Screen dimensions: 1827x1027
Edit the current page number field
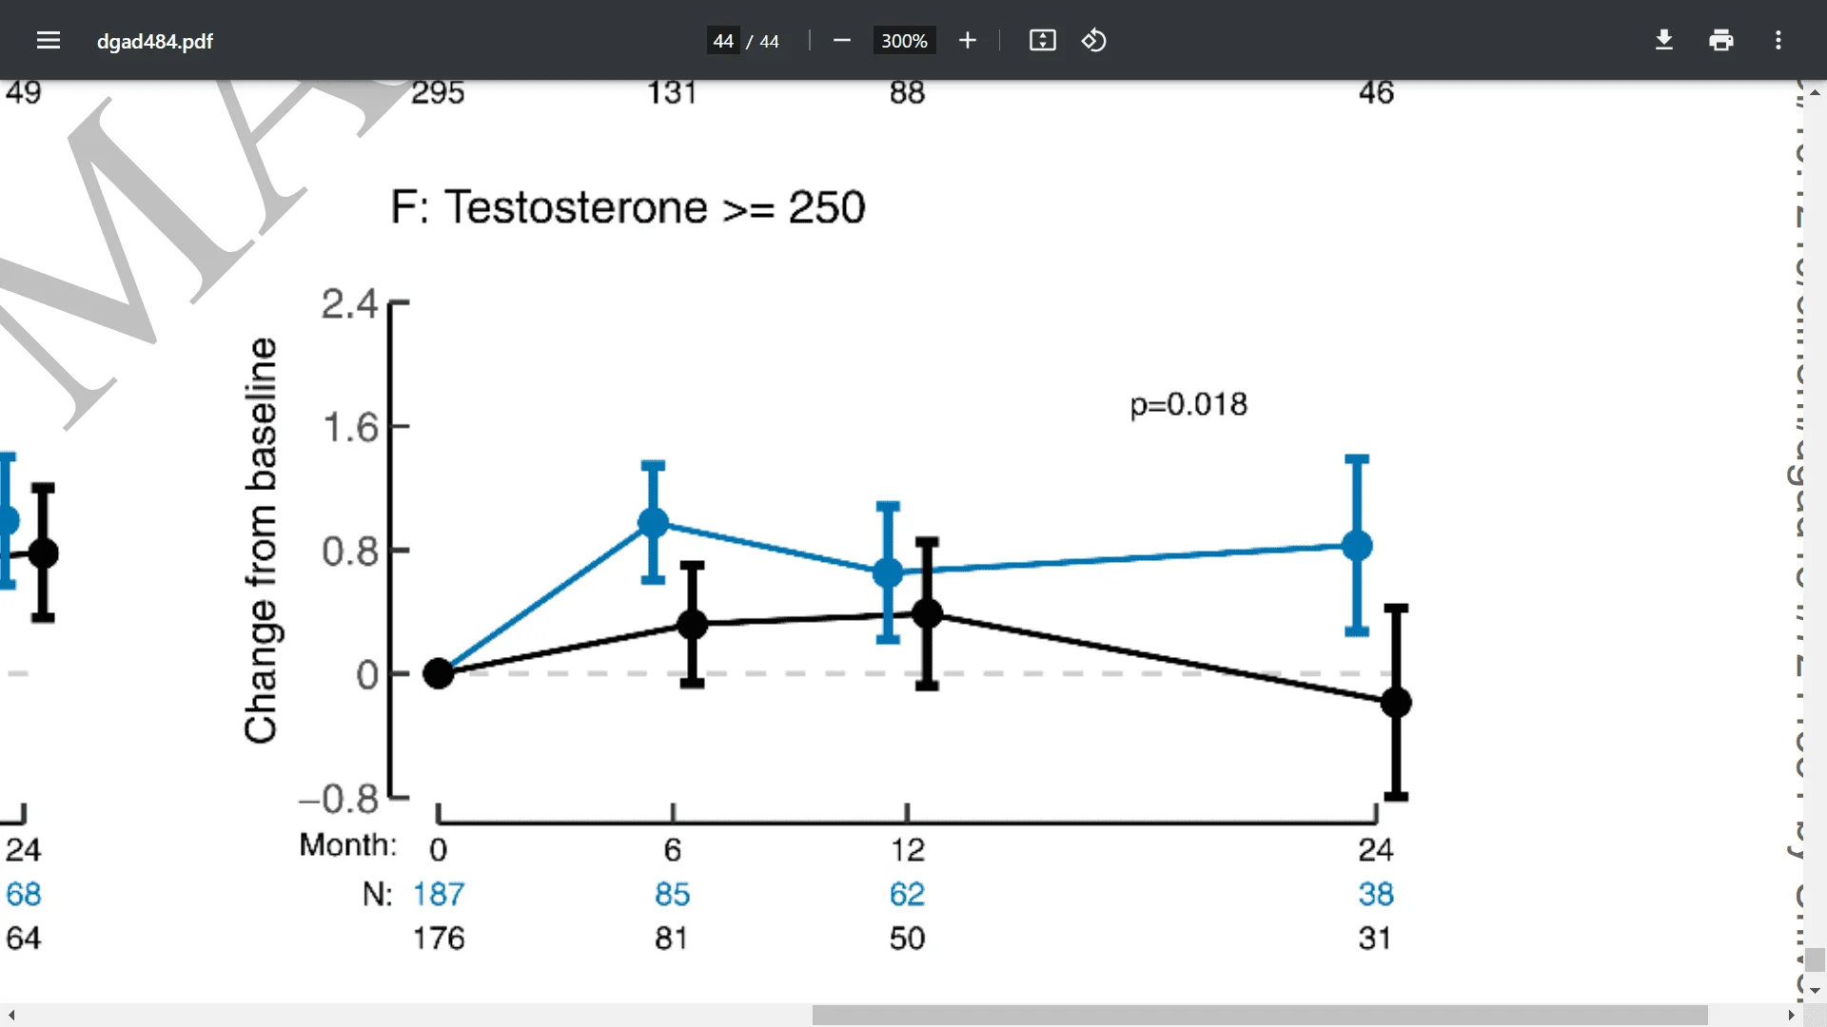coord(723,41)
